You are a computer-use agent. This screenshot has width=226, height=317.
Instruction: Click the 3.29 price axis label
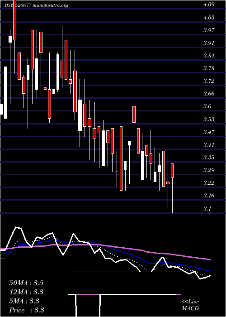[x=209, y=170]
